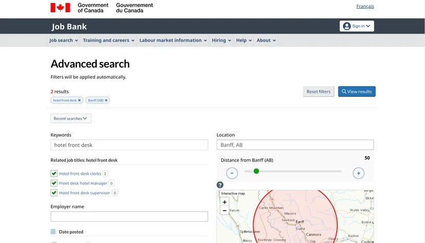425x243 pixels.
Task: Open the Hiring menu
Action: point(221,40)
